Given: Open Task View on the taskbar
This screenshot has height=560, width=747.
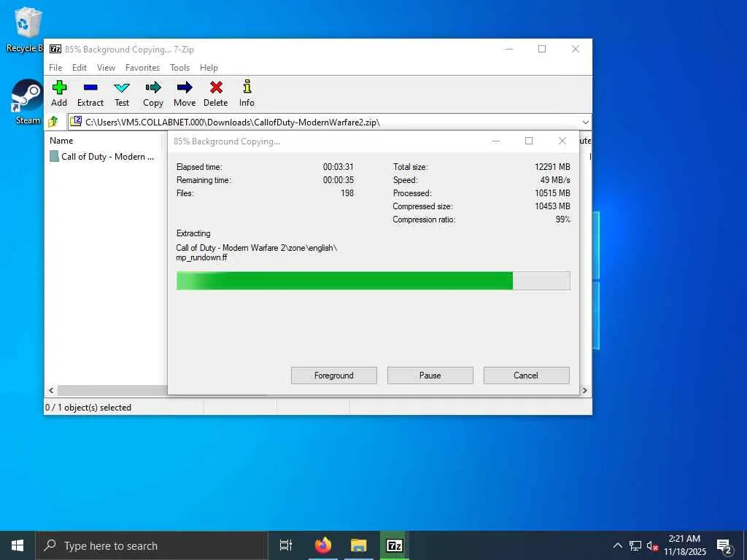Looking at the screenshot, I should point(286,545).
